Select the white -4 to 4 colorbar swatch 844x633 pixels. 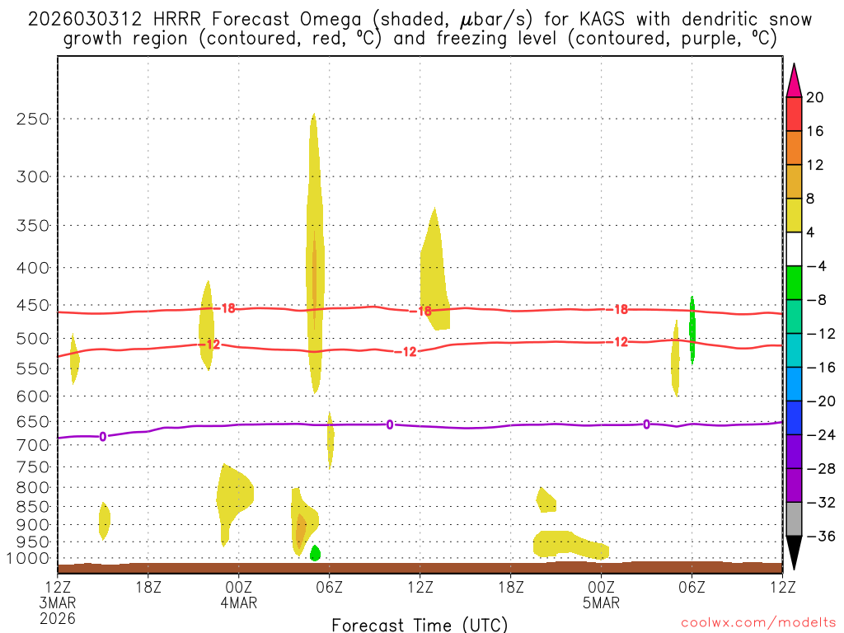click(x=794, y=249)
